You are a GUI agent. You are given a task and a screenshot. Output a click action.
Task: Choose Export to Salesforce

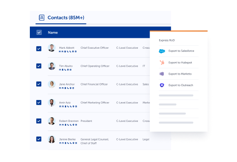[181, 51]
